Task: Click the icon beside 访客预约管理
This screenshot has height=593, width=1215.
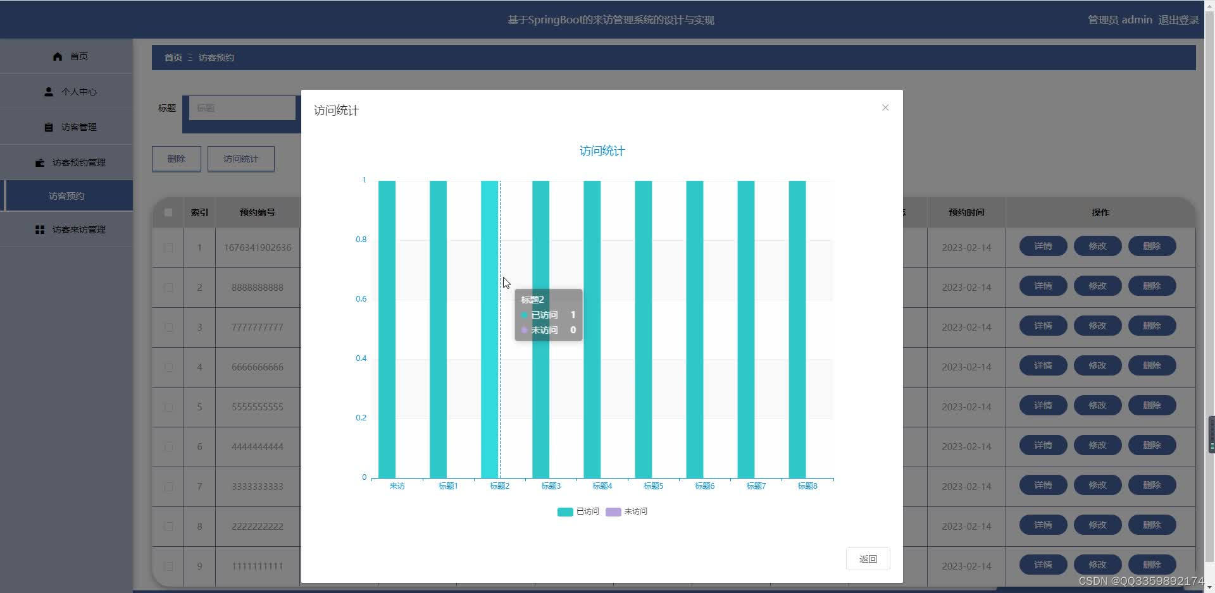Action: coord(40,162)
